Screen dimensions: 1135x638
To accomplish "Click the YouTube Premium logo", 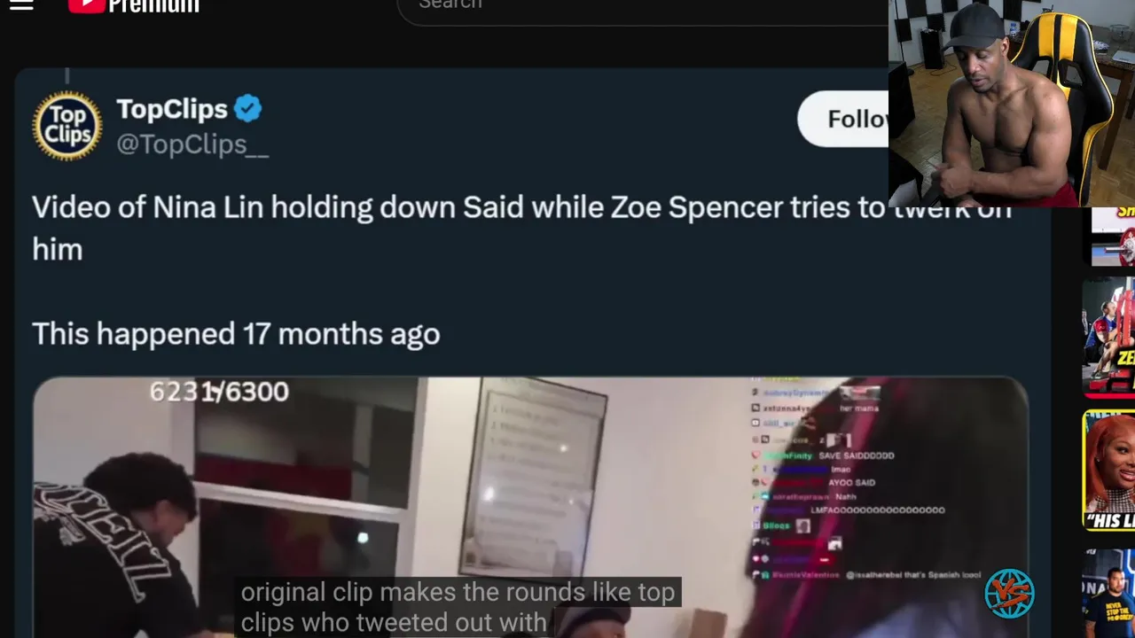I will (x=133, y=5).
